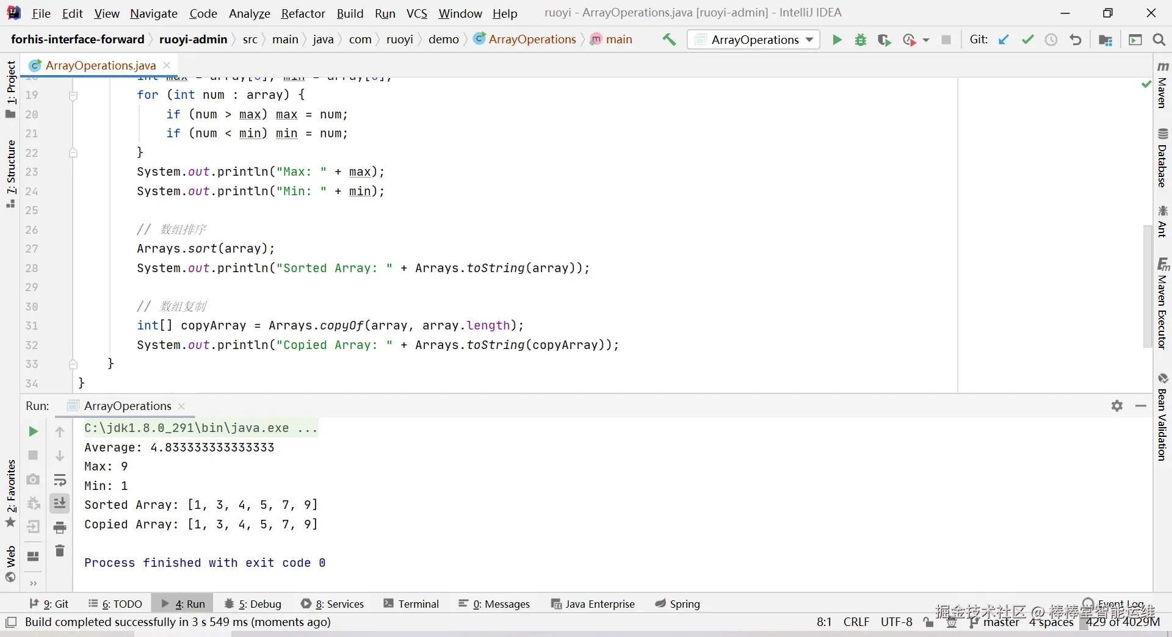Screen dimensions: 1172x637
Task: Change UTF-8 file encoding
Action: (x=896, y=622)
